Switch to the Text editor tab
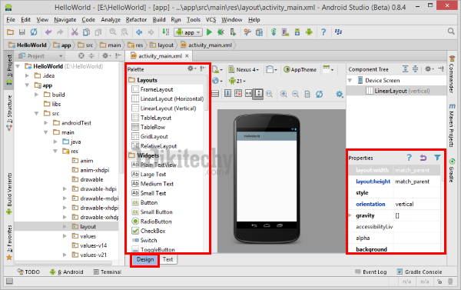The height and width of the screenshot is (290, 461). pos(167,259)
